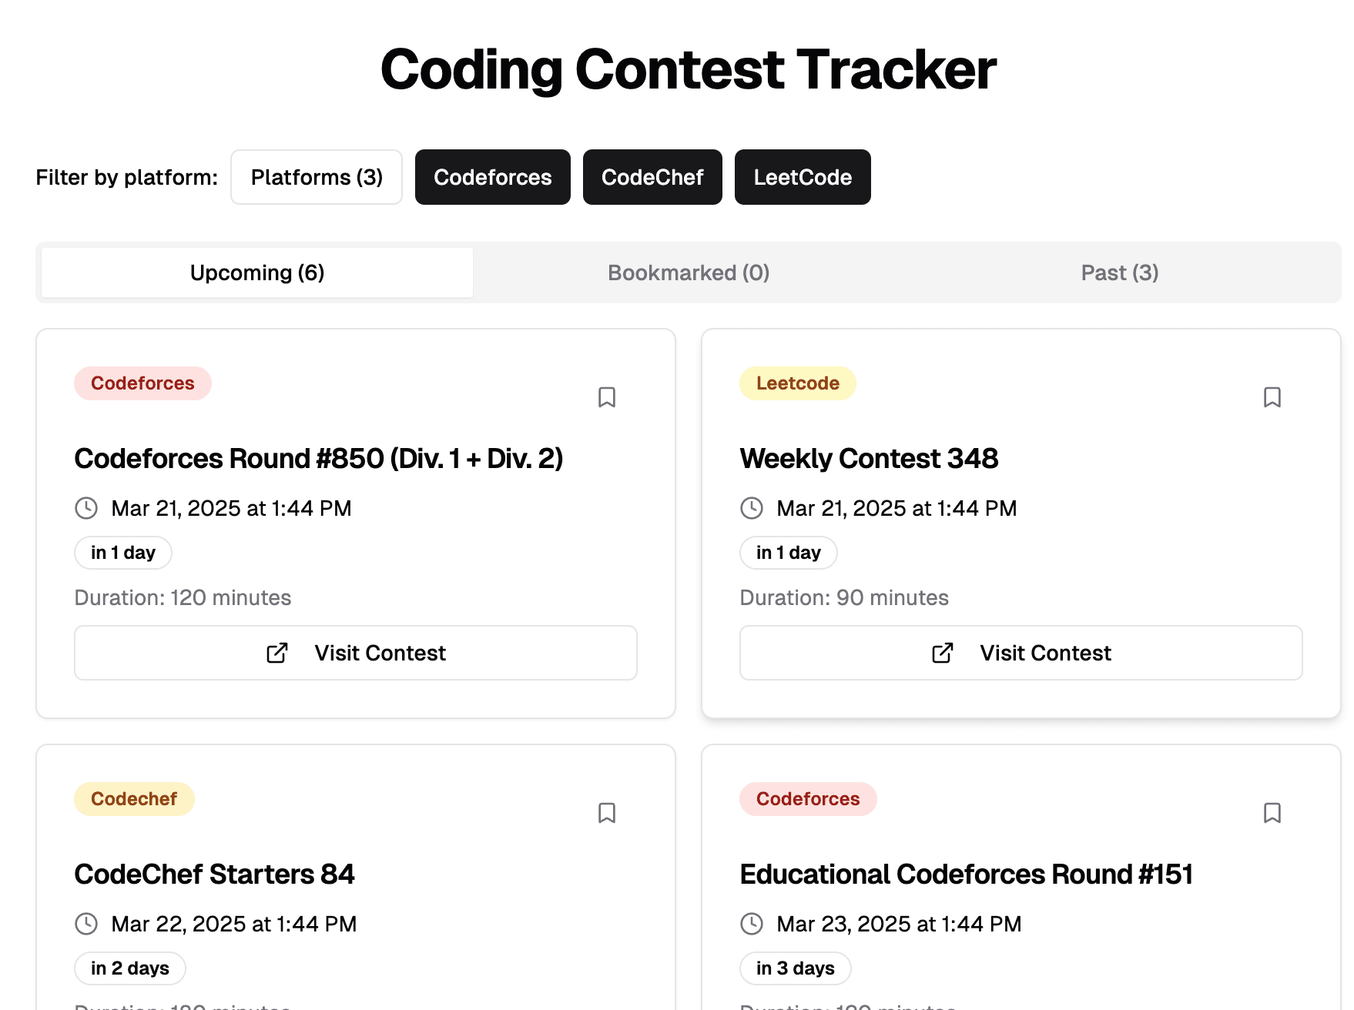Open the Platforms (3) dropdown

pos(316,177)
